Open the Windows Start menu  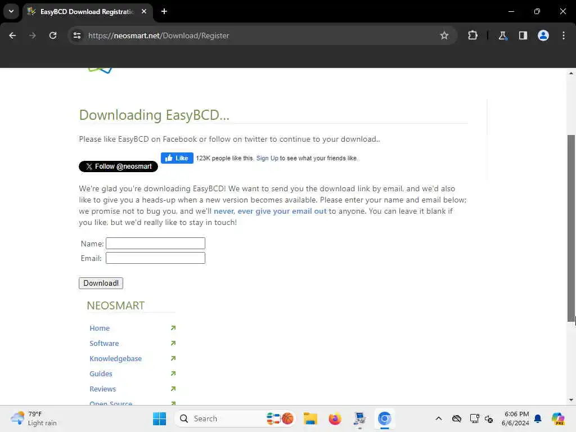(x=159, y=418)
